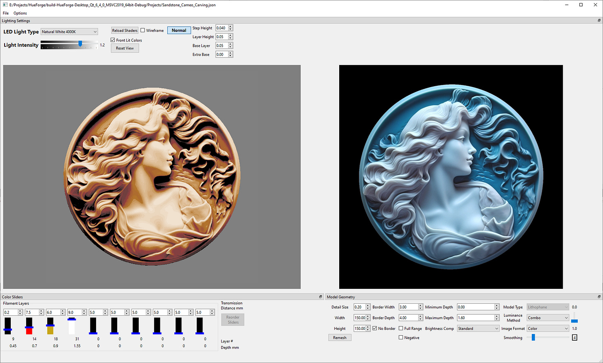Screen dimensions: 603x363
Task: Float the Lighting Settings panel
Action: (x=599, y=20)
